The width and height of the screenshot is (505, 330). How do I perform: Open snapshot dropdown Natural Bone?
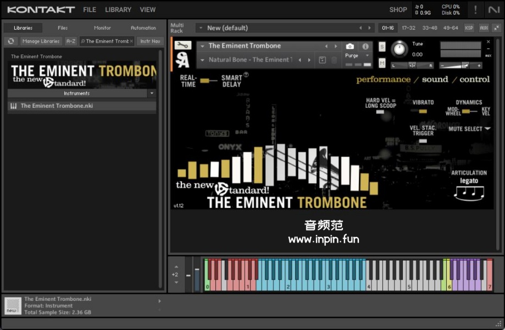coord(203,60)
